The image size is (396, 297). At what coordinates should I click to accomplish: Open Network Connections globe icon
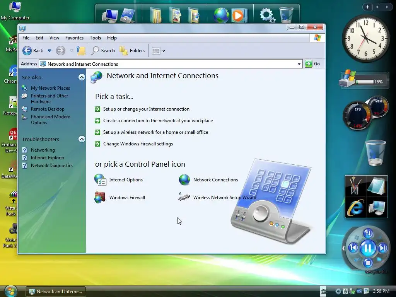coord(184,179)
